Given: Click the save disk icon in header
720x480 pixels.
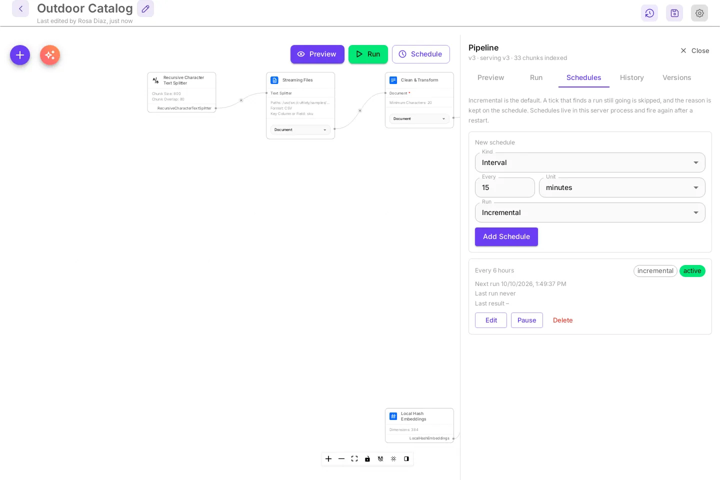Looking at the screenshot, I should (674, 13).
